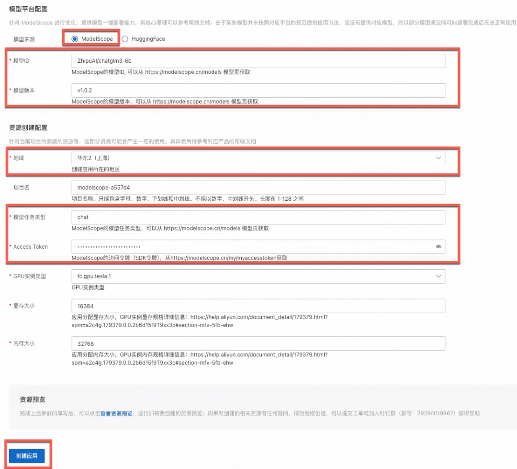Click the 创建应用 button
Screen dimensions: 517x469
[x=27, y=456]
